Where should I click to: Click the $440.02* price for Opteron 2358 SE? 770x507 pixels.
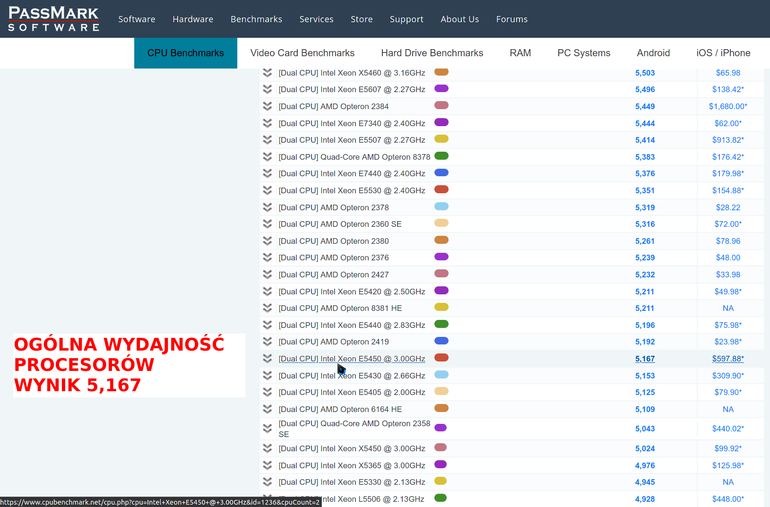pyautogui.click(x=728, y=429)
